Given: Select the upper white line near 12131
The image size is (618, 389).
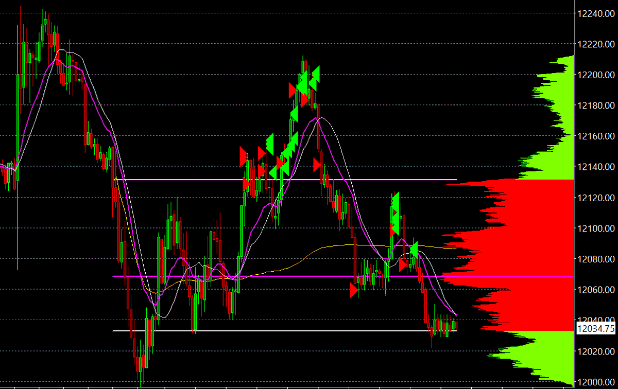Looking at the screenshot, I should pyautogui.click(x=285, y=180).
